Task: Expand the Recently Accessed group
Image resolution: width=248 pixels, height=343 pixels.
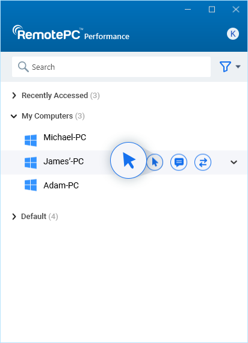Action: point(14,95)
